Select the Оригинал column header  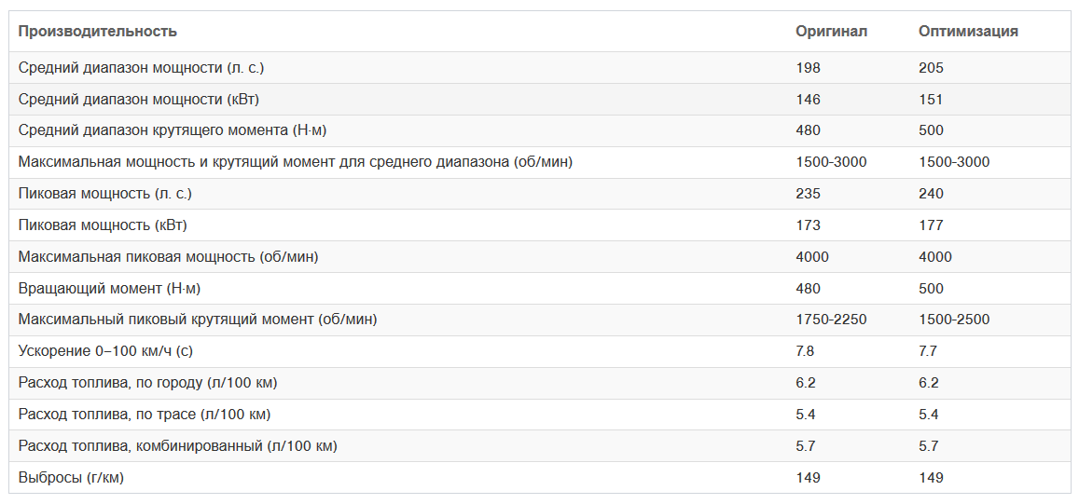[831, 32]
